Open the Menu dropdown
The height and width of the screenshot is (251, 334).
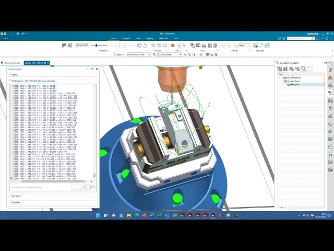pyautogui.click(x=119, y=54)
